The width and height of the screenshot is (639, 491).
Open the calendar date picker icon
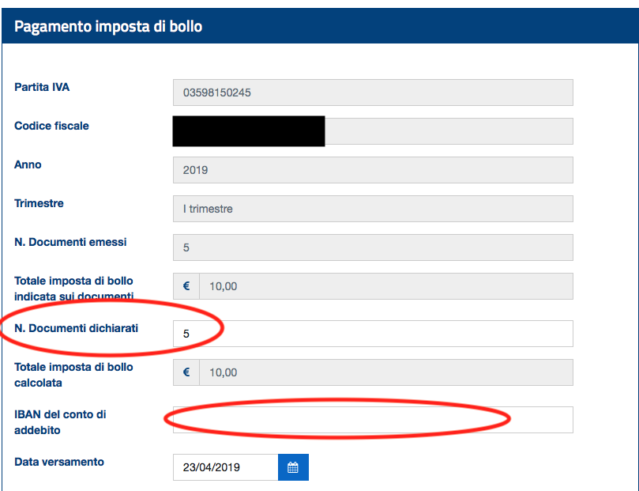293,467
